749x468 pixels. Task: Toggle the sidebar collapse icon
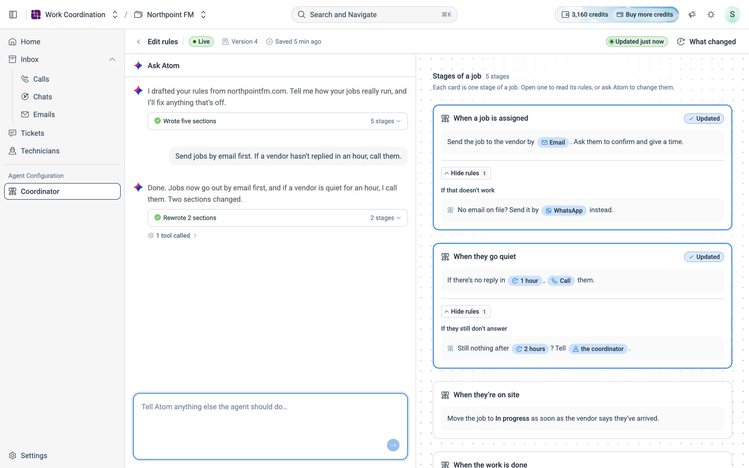click(x=13, y=15)
